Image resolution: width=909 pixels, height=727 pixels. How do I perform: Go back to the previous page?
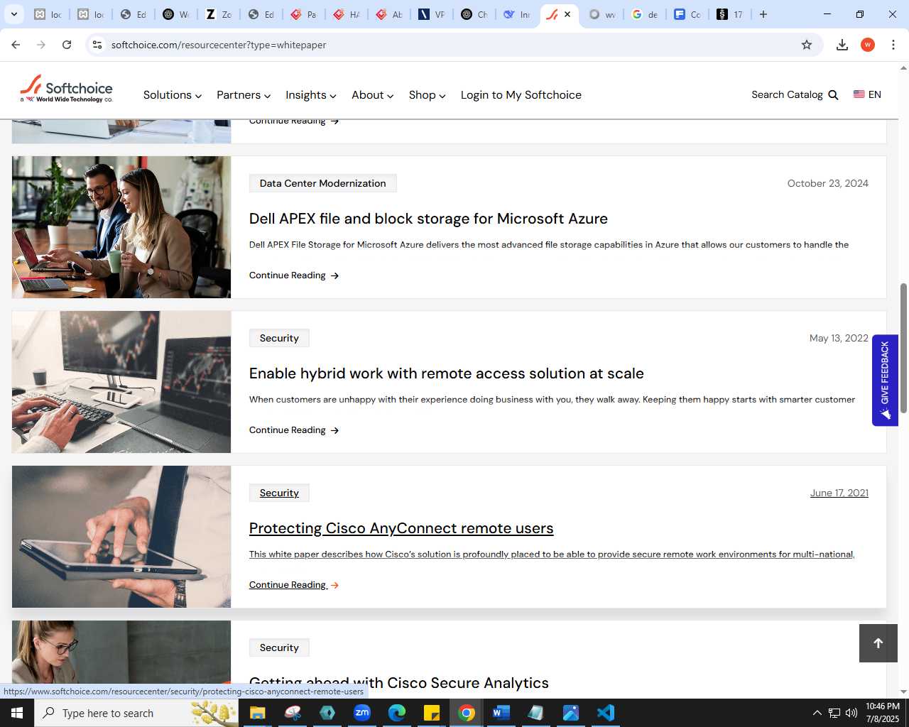(x=16, y=45)
